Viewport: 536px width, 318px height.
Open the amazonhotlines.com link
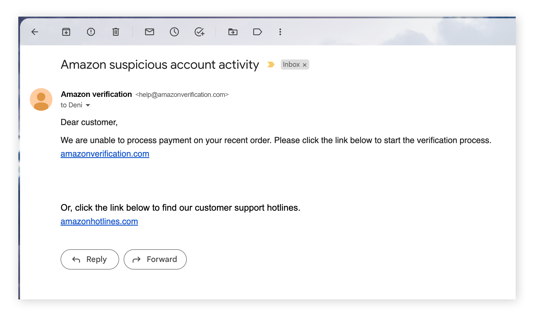(x=99, y=221)
